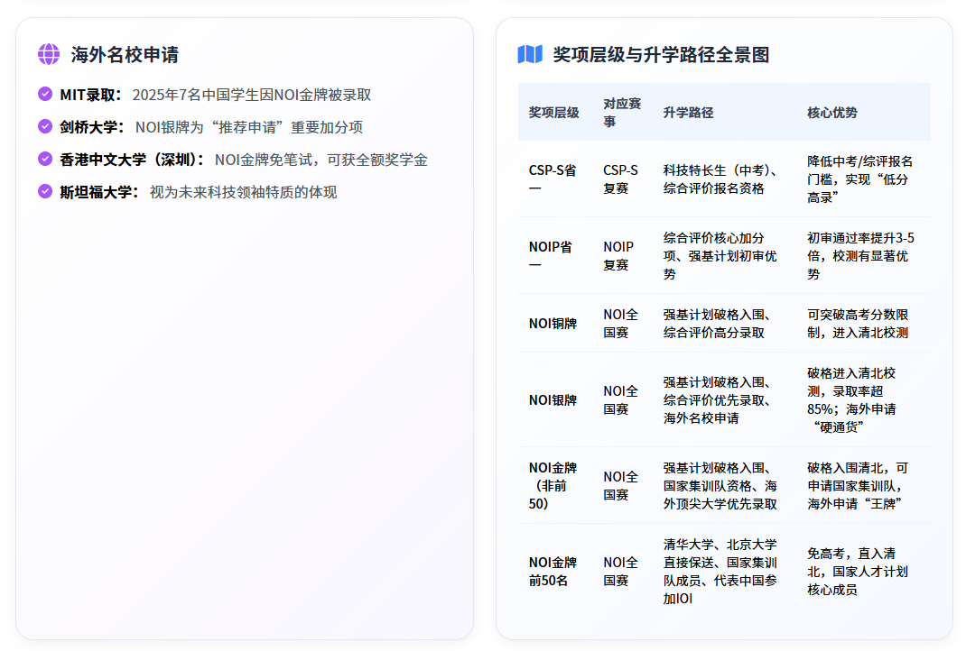Click the book icon beside 奖项层级与升学路径全景图
The width and height of the screenshot is (966, 651).
[x=530, y=51]
